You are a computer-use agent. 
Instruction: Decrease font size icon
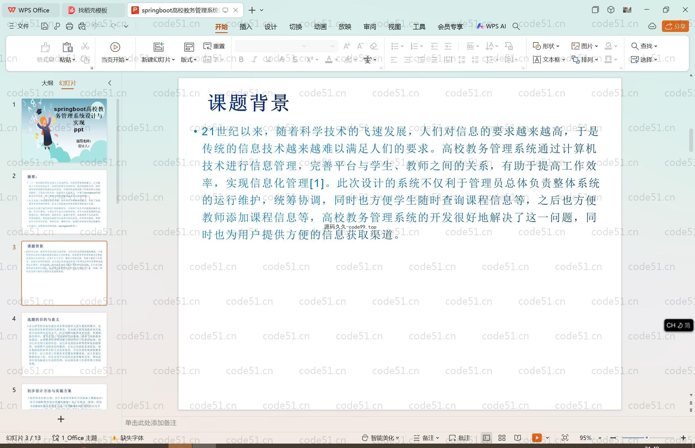point(360,46)
